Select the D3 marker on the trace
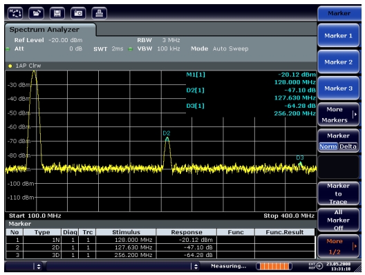Image resolution: width=365 pixels, height=275 pixels. [x=300, y=164]
